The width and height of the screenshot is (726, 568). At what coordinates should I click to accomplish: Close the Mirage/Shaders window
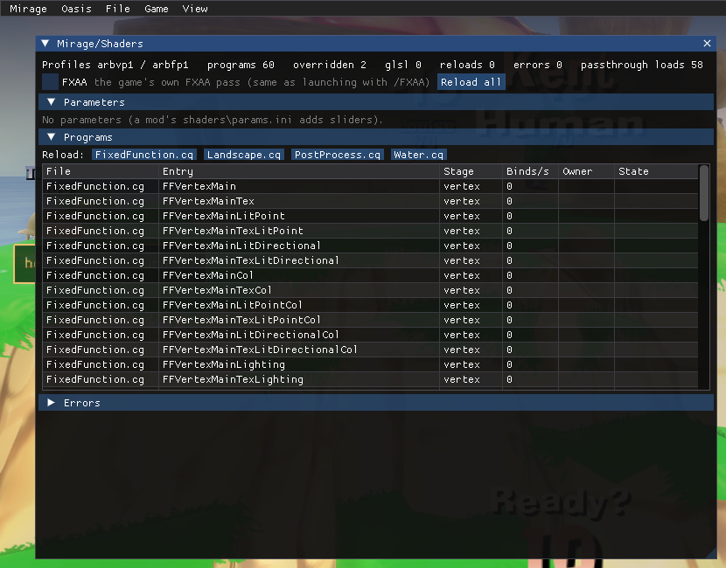tap(707, 44)
